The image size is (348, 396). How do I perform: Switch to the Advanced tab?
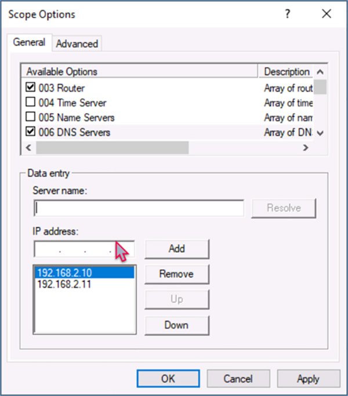coord(77,43)
